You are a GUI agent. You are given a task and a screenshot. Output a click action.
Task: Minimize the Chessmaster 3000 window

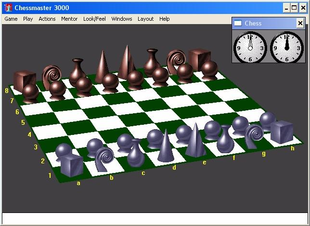pyautogui.click(x=286, y=8)
